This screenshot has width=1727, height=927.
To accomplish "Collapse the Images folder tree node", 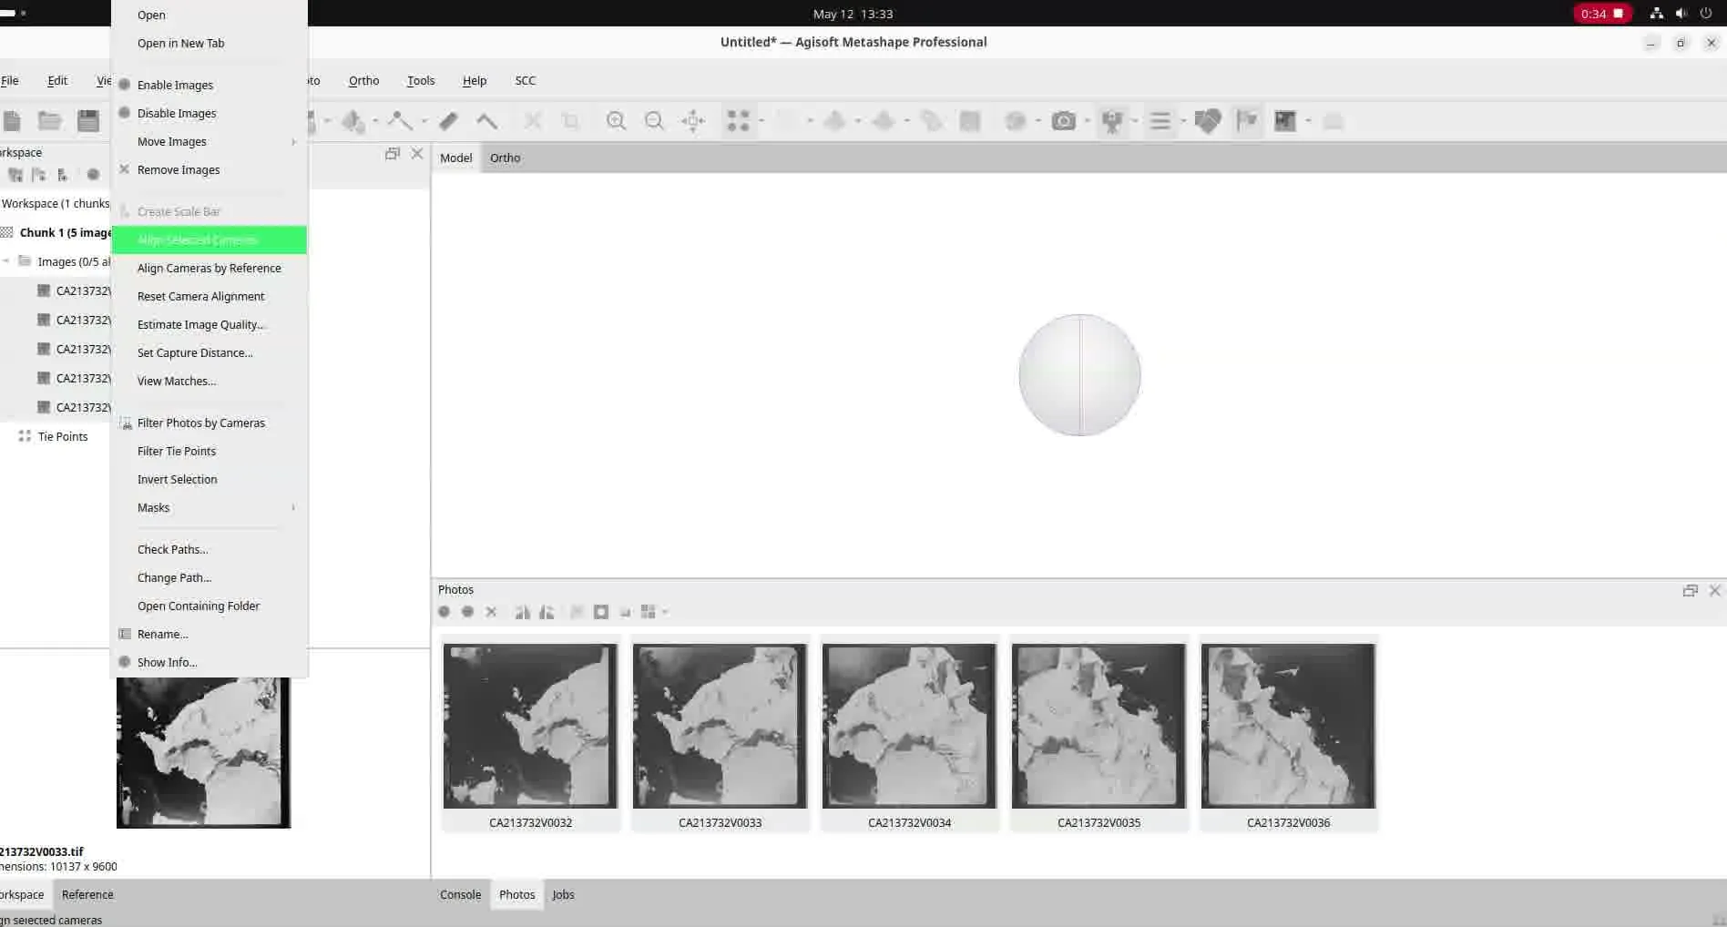I will tap(6, 261).
